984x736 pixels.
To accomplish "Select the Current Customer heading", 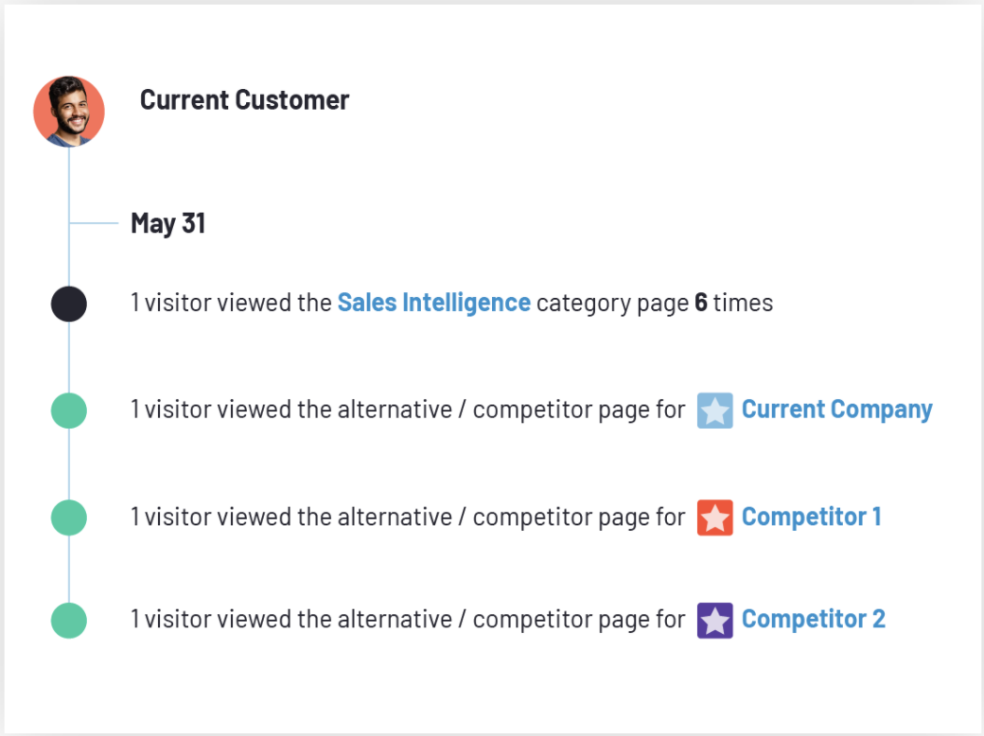I will (244, 99).
